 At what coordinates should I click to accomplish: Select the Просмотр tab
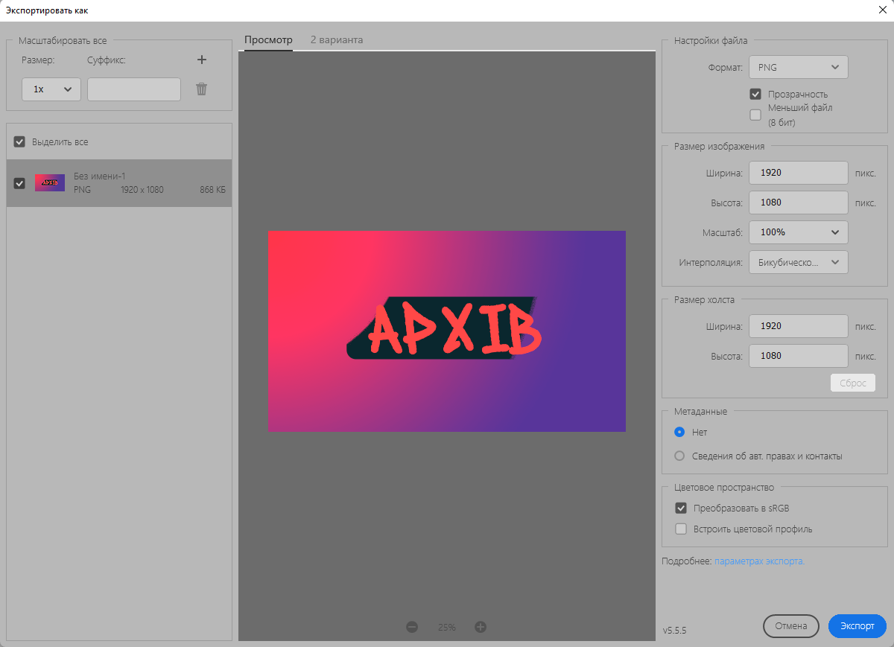(268, 39)
